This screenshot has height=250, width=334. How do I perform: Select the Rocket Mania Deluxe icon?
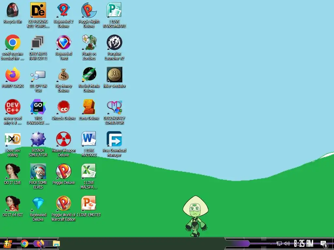pos(89,74)
